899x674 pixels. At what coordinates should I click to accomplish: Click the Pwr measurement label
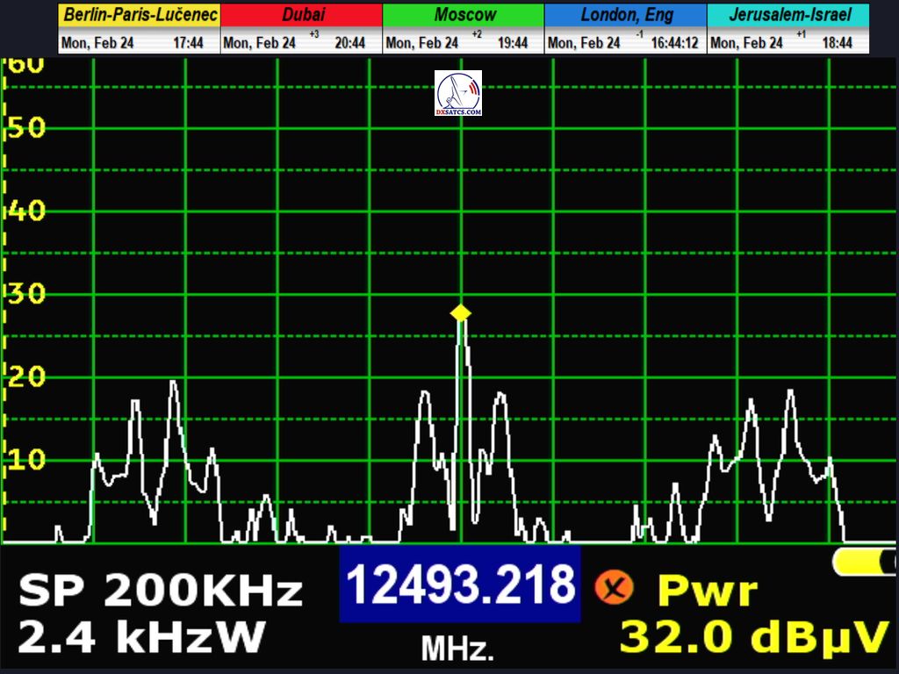click(707, 592)
